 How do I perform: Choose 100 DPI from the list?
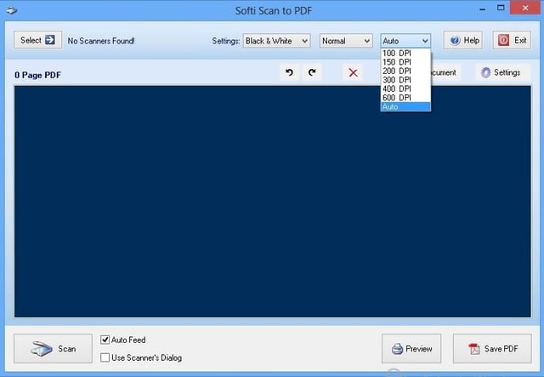tap(405, 53)
